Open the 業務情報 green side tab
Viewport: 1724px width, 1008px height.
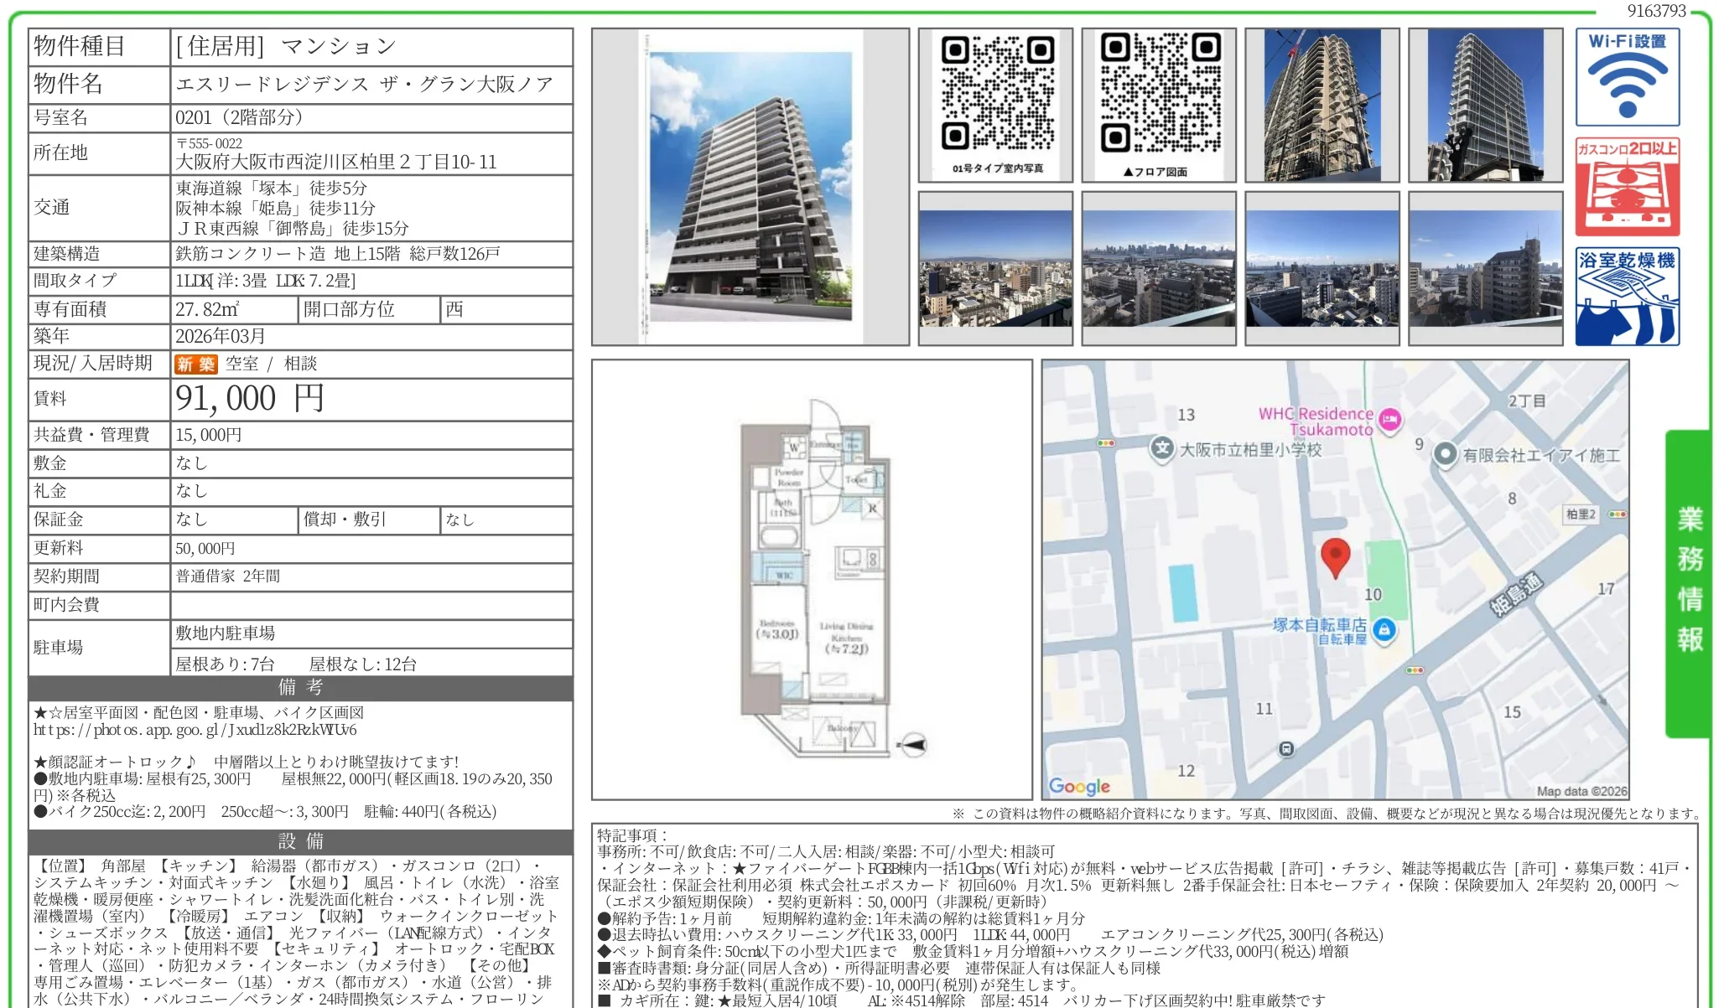(x=1689, y=582)
